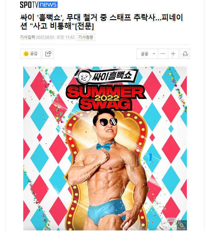The image size is (207, 231).
Task: Click the P NATION logo on poster
Action: tap(171, 221)
